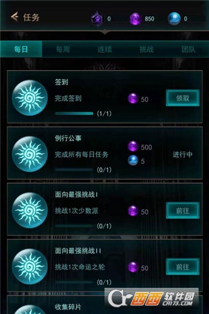Click the purple orb reward of 签到
209x314 pixels.
pos(133,99)
